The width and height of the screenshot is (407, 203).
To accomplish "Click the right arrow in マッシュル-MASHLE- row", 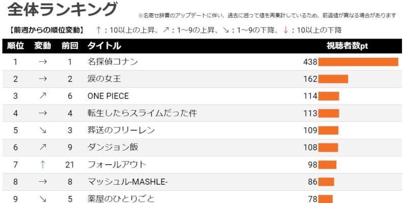I will point(43,182).
